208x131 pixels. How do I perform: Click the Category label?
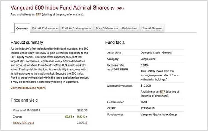(x=113, y=59)
